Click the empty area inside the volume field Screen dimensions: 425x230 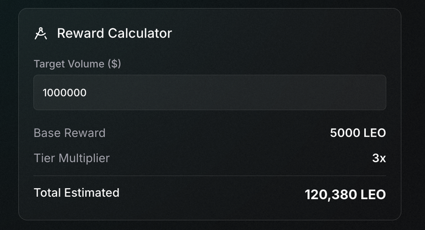pyautogui.click(x=236, y=93)
